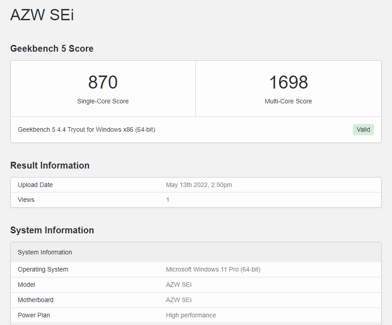Click the System Information section heading
Screen dimensions: 392x325
click(x=52, y=230)
